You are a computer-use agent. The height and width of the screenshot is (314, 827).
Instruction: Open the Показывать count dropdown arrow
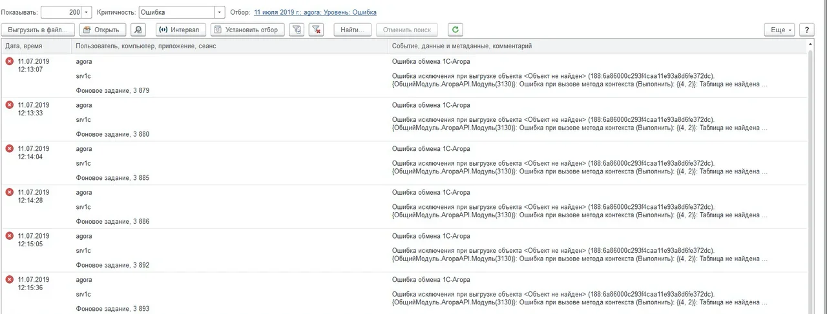click(87, 12)
